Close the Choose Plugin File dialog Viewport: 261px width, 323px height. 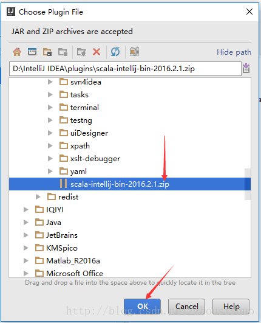click(x=249, y=12)
